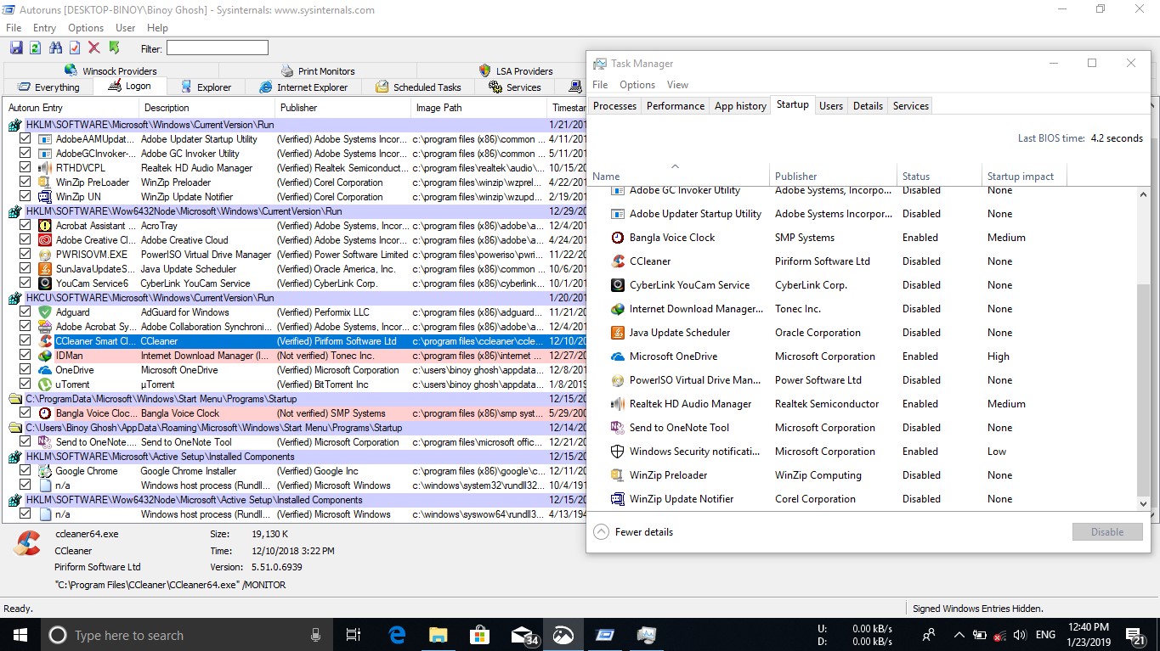Toggle the IDMan entry checkbox
Viewport: 1160px width, 651px height.
[x=25, y=356]
